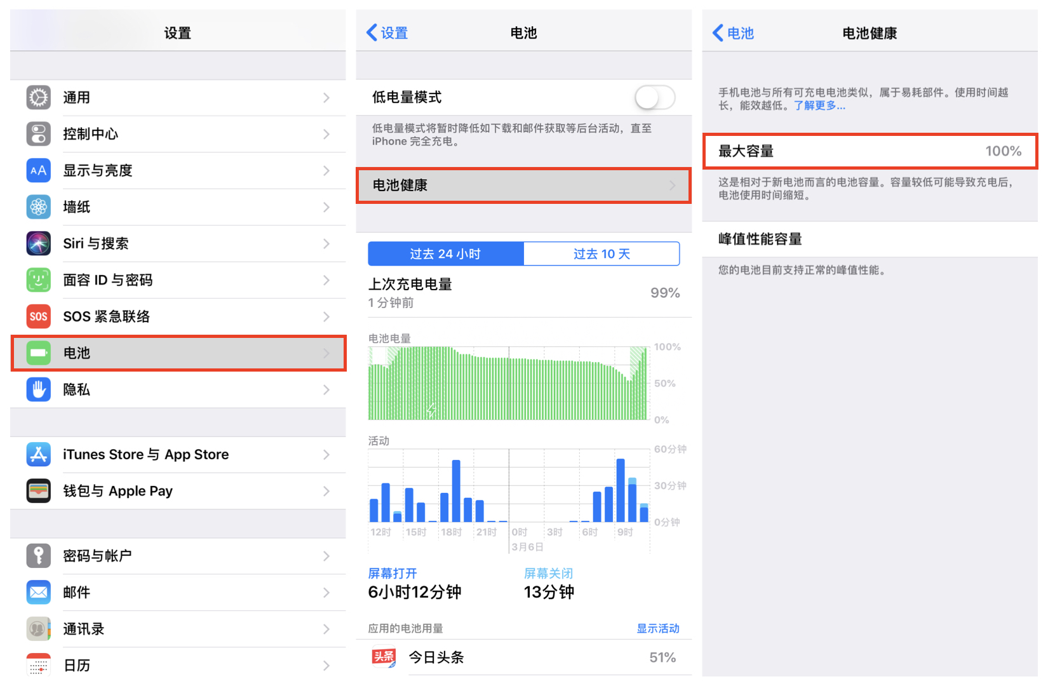Screen dimensions: 1048x686
Task: Tap the 显示活动 link
Action: click(657, 628)
